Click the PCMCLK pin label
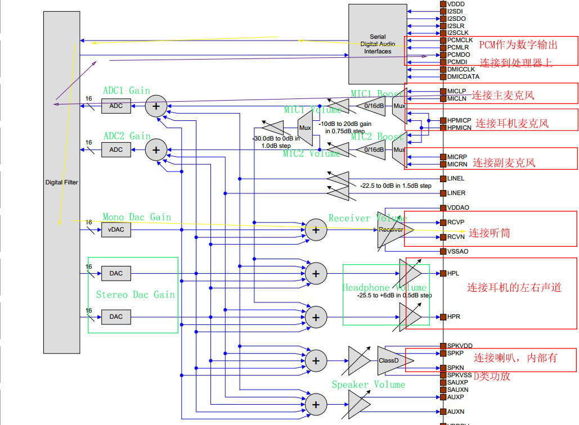This screenshot has height=425, width=579. click(460, 40)
